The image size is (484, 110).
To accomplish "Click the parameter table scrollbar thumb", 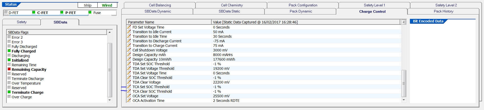I will [x=404, y=83].
